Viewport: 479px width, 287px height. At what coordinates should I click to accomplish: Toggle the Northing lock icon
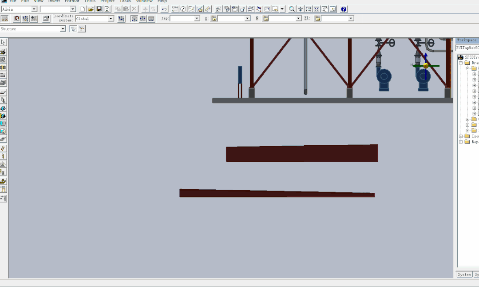(x=265, y=19)
